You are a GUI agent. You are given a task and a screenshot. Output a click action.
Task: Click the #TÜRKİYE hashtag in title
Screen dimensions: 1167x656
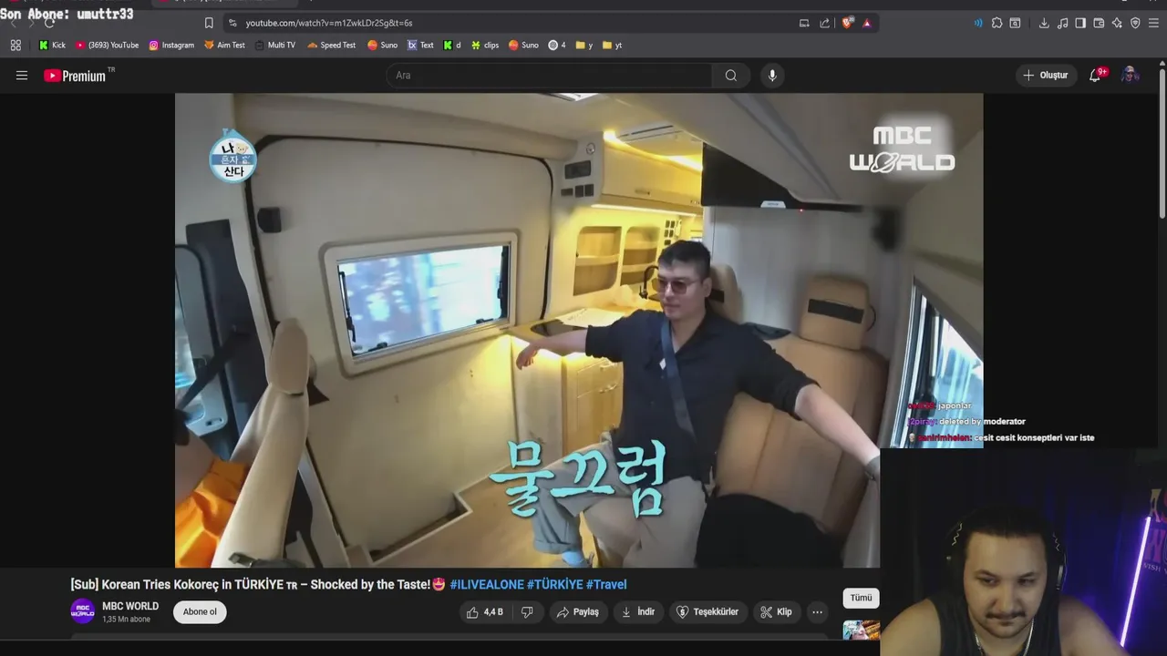click(554, 585)
